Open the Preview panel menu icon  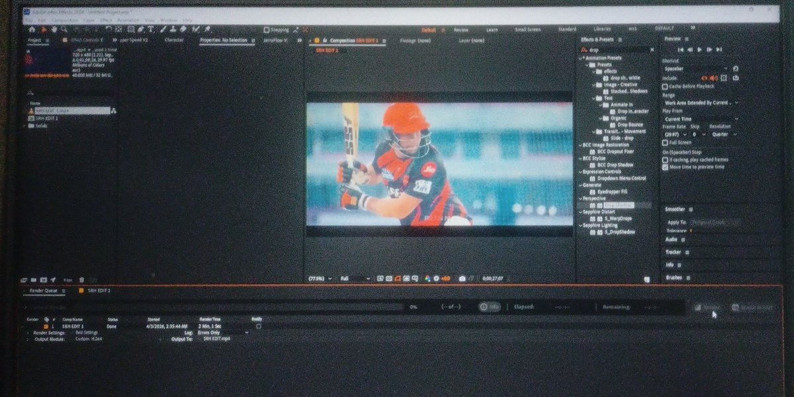click(688, 40)
